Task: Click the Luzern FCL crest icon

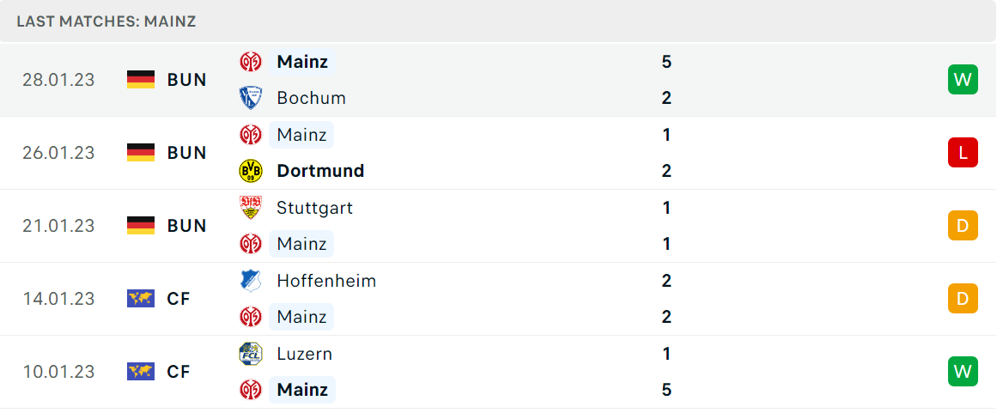Action: (x=251, y=354)
